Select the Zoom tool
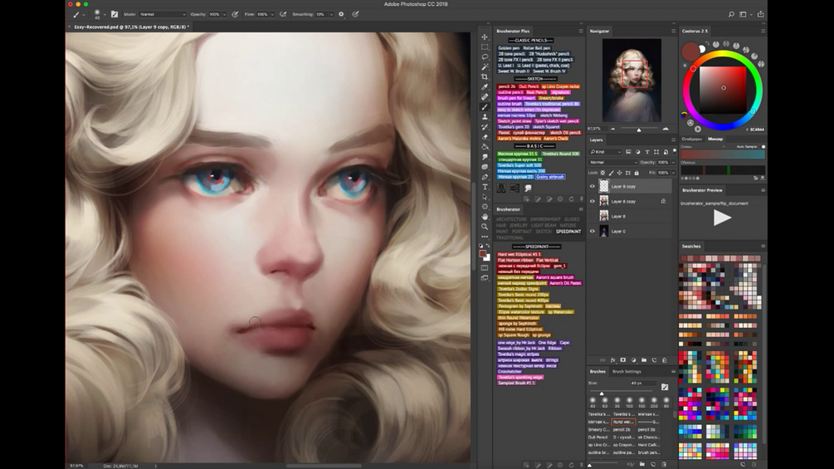Image resolution: width=834 pixels, height=469 pixels. click(x=485, y=227)
